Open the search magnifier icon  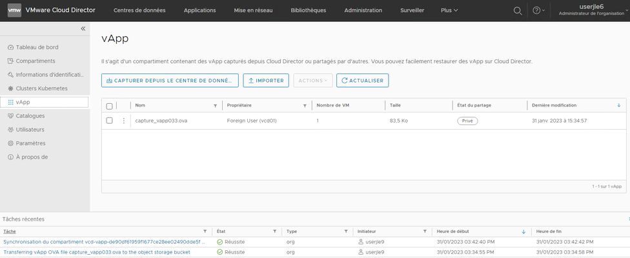(x=518, y=10)
